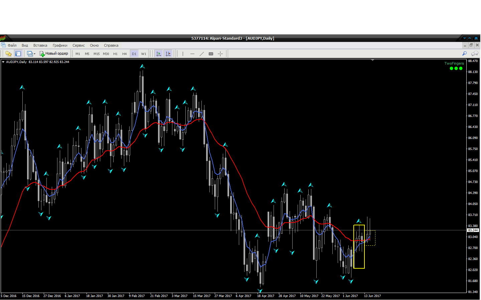
Task: Toggle the Market Watch list panel icon
Action: (x=18, y=54)
